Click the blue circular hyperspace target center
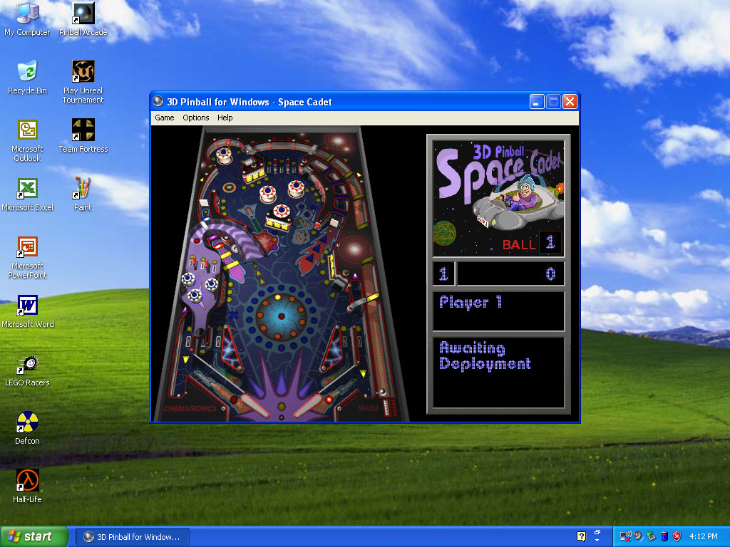Screen dimensions: 730x547 (281, 316)
